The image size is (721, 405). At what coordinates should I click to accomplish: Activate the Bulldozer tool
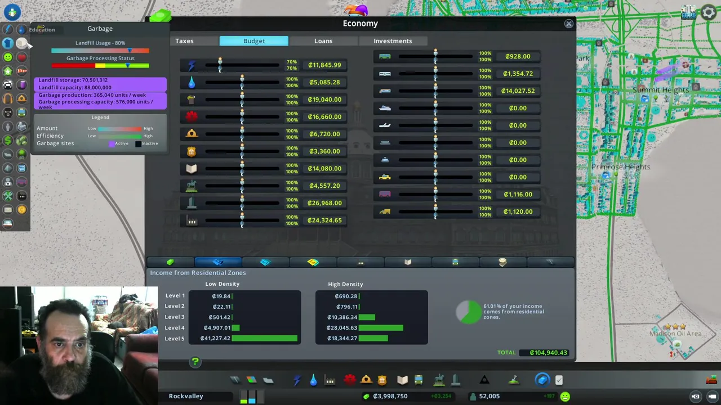click(x=711, y=380)
